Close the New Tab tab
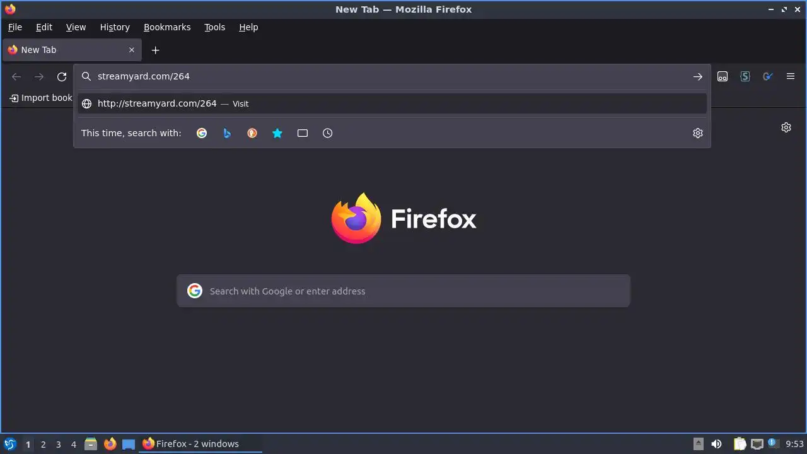Image resolution: width=807 pixels, height=454 pixels. pyautogui.click(x=132, y=50)
